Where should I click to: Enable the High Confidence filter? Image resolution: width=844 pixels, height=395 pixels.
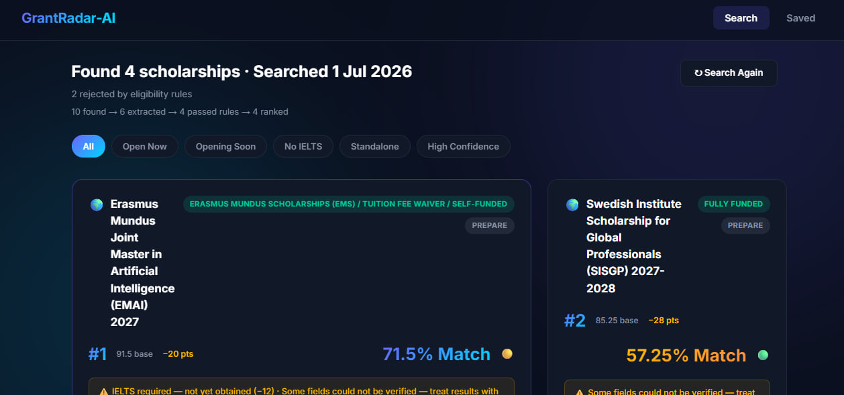point(464,146)
